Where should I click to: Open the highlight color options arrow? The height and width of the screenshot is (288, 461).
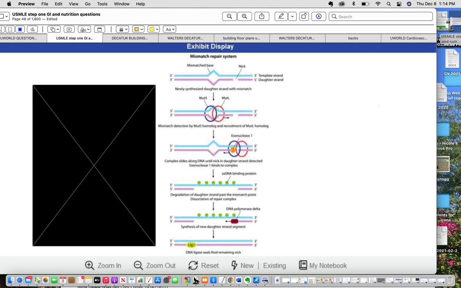[x=292, y=17]
